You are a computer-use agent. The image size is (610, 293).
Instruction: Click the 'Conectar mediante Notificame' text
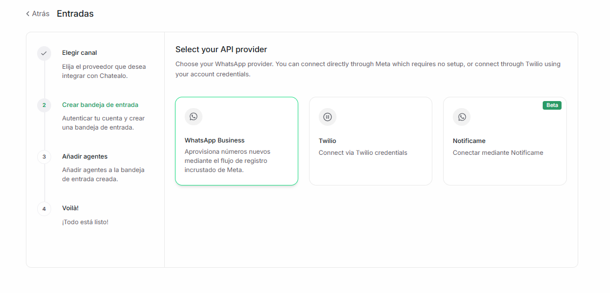coord(498,153)
